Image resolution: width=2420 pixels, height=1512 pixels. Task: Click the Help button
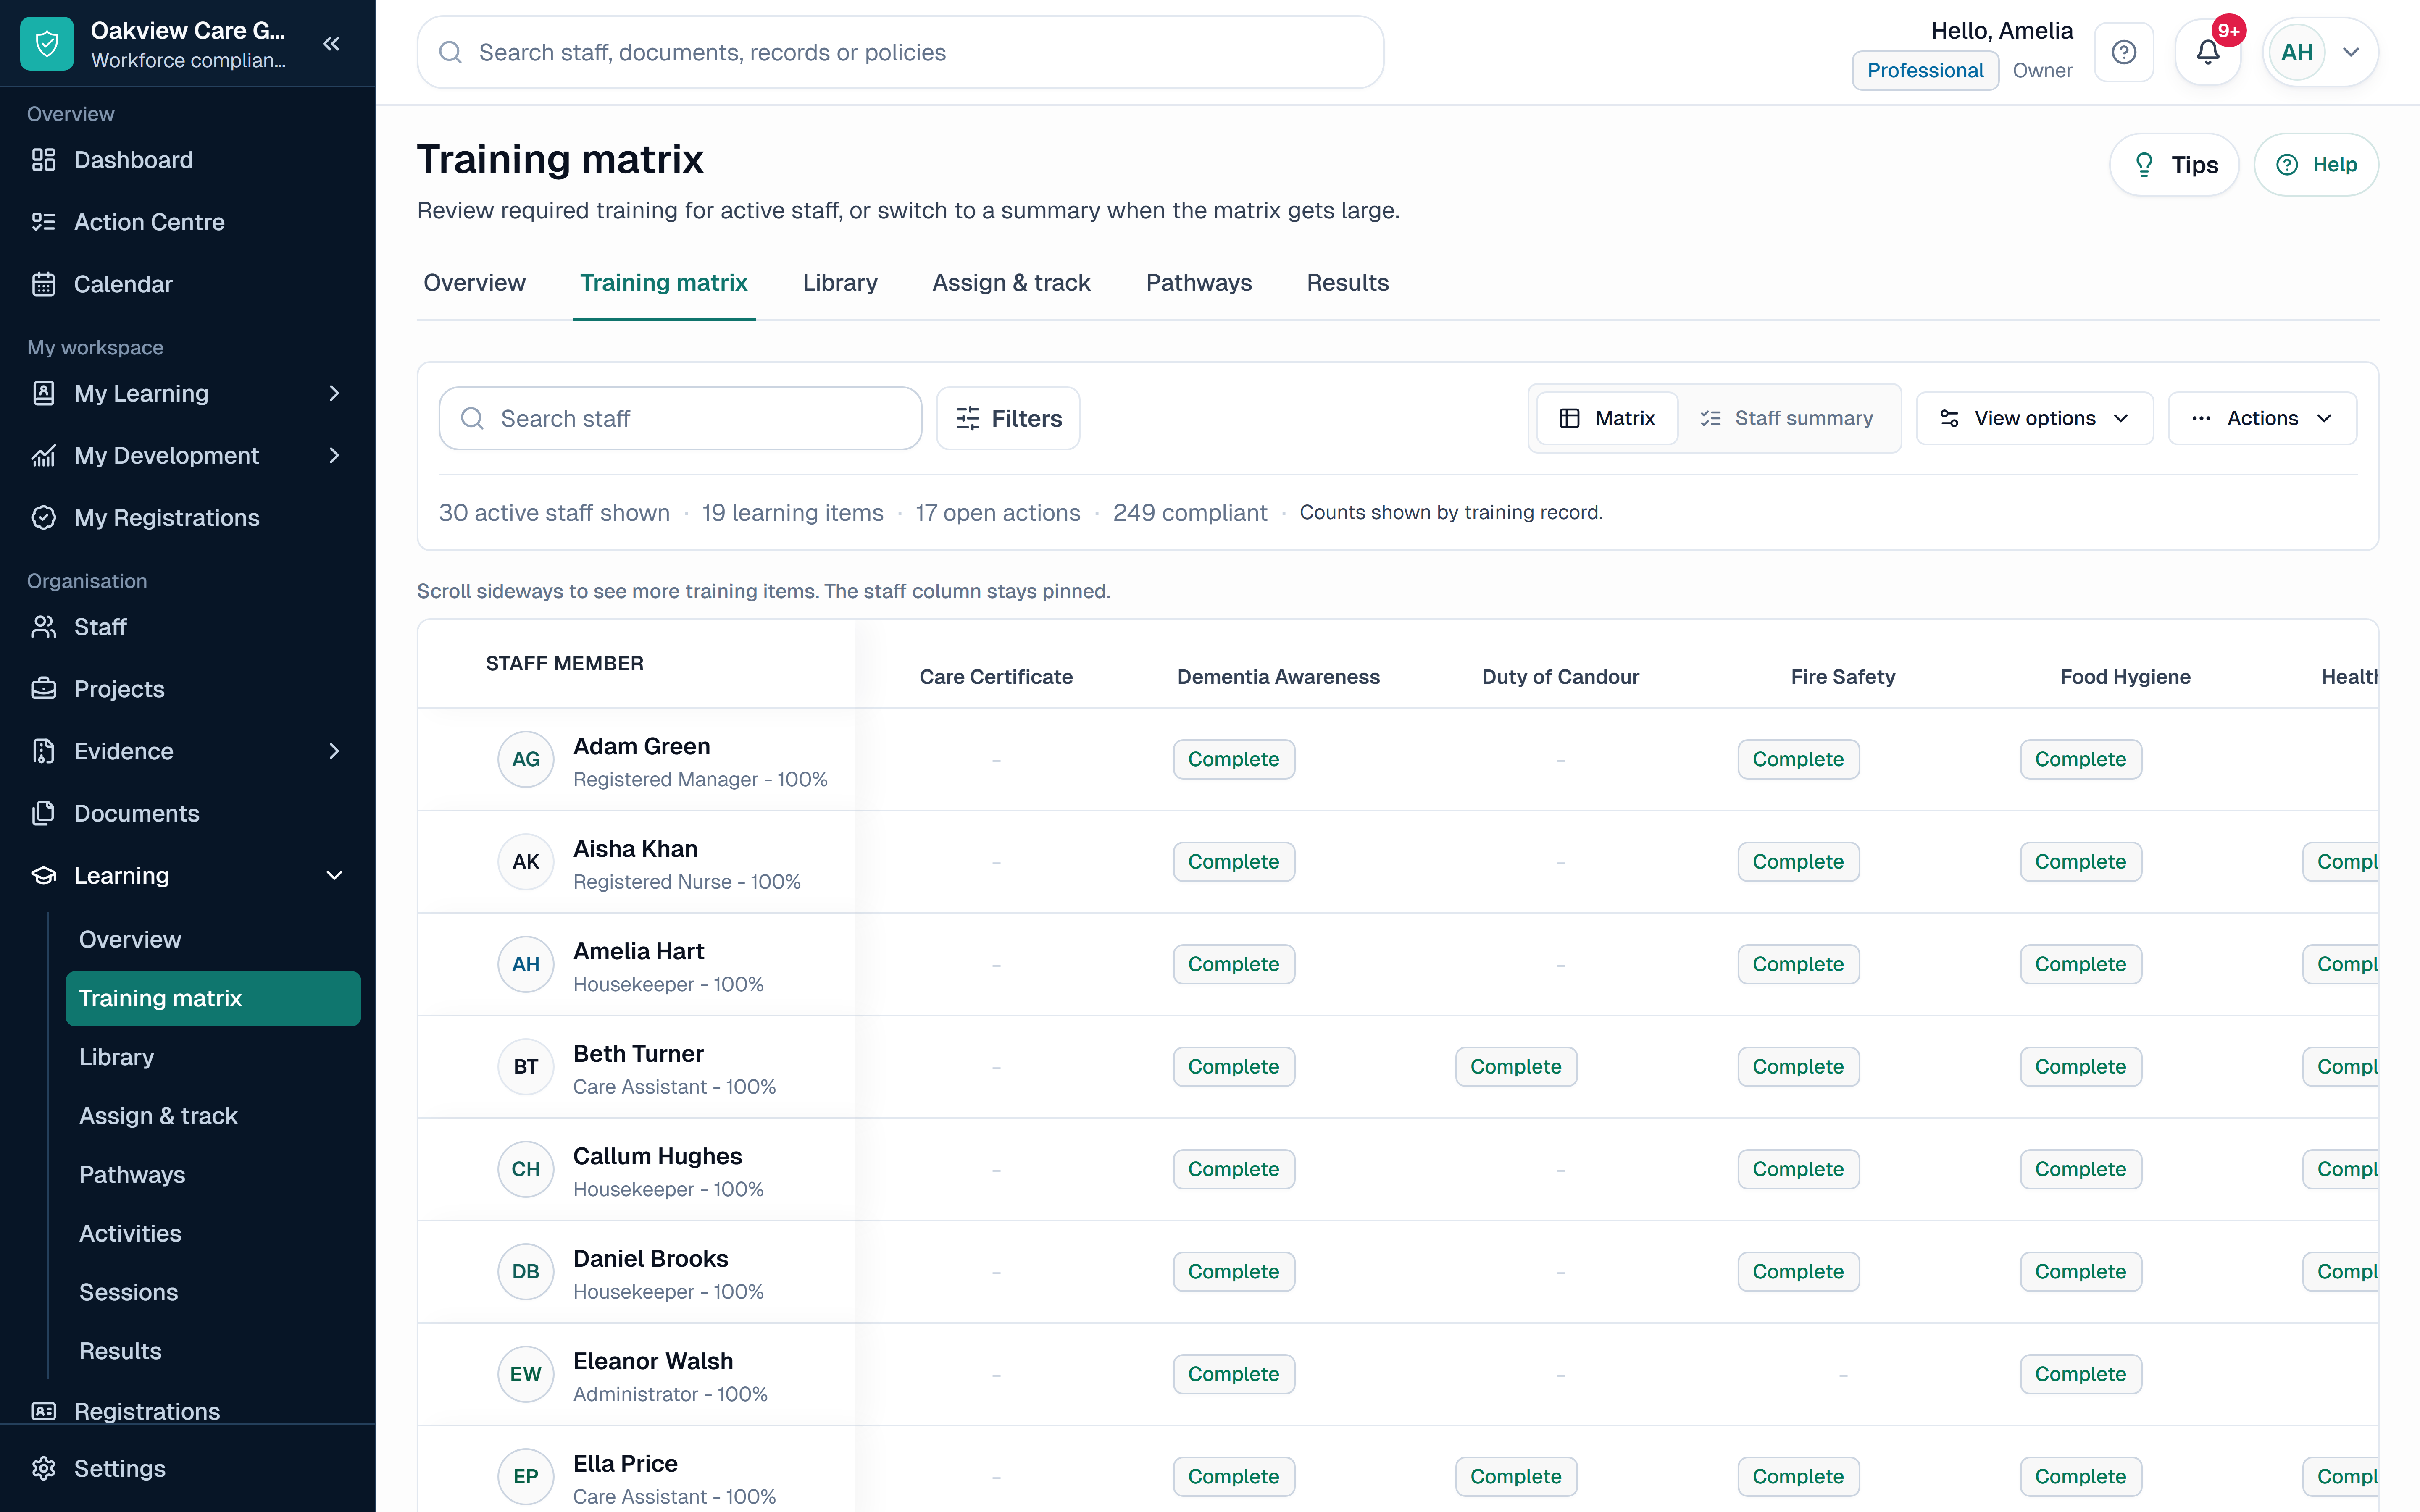[2316, 165]
